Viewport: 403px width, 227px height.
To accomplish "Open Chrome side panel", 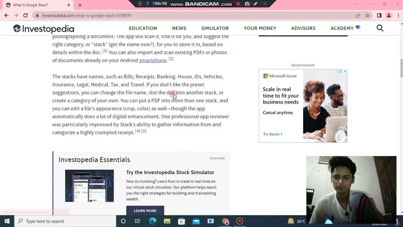I will tap(379, 15).
